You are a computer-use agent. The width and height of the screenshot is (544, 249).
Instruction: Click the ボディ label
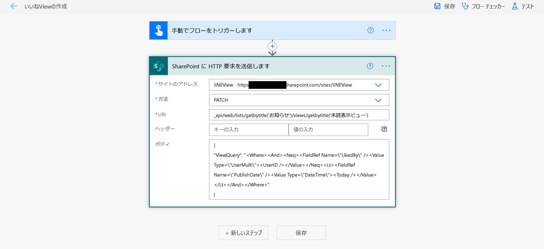pyautogui.click(x=162, y=144)
